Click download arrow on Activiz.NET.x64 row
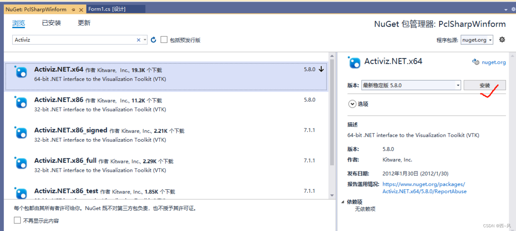The height and width of the screenshot is (231, 516). 321,70
